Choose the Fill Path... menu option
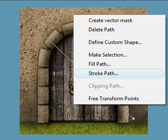Image resolution: width=168 pixels, height=140 pixels. tap(99, 64)
